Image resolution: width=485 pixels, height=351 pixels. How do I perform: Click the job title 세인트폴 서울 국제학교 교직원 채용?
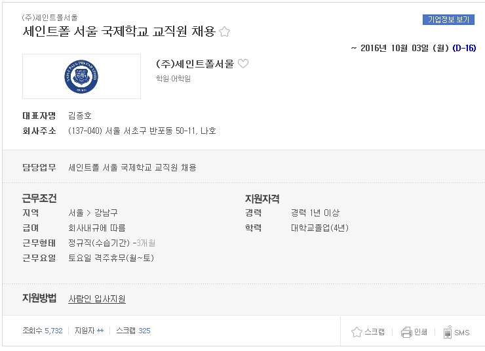tap(119, 31)
